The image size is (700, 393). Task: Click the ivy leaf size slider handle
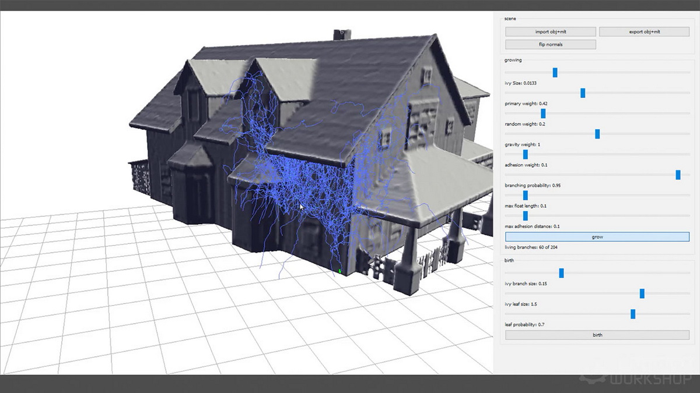642,293
